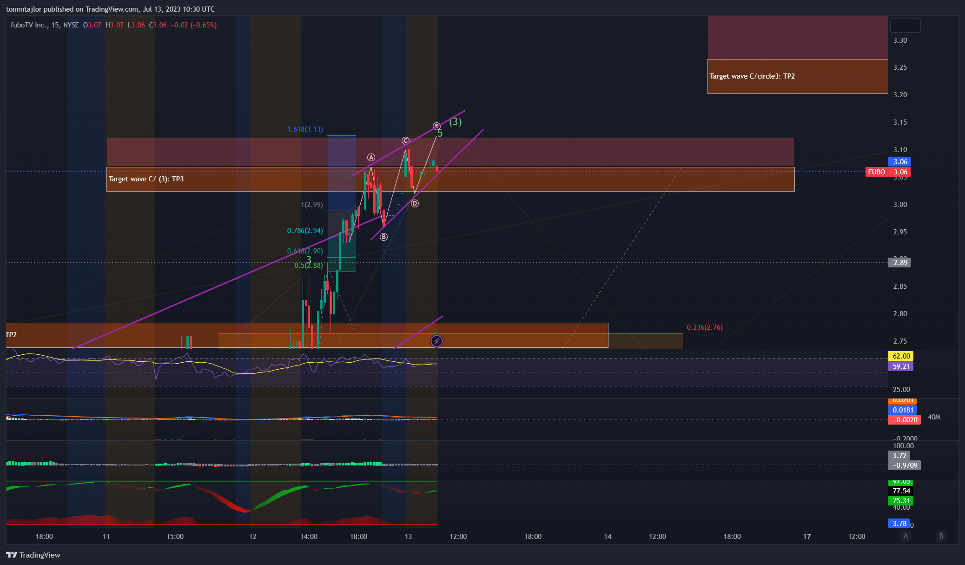
Task: Click the green 5 wave label
Action: point(440,134)
